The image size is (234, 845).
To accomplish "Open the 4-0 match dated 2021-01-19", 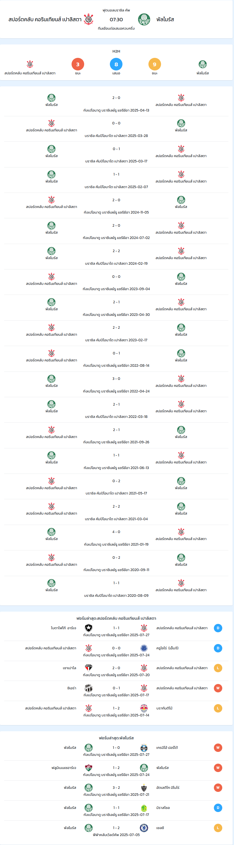I will point(116,538).
